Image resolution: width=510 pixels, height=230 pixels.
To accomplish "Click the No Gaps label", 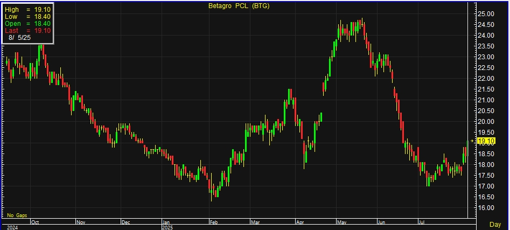I will click(17, 215).
